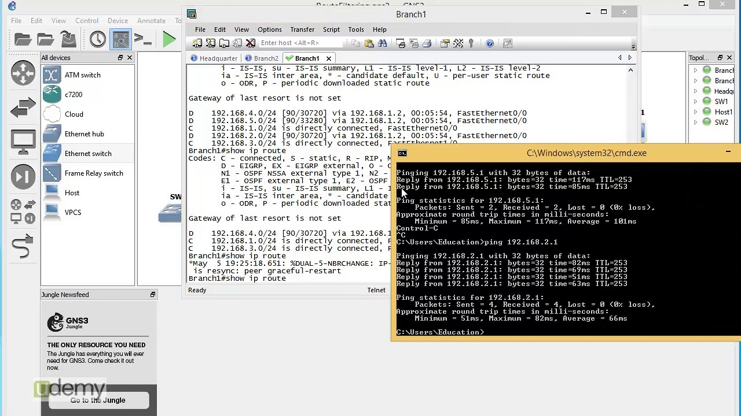
Task: Select the Cloud device
Action: click(x=88, y=114)
